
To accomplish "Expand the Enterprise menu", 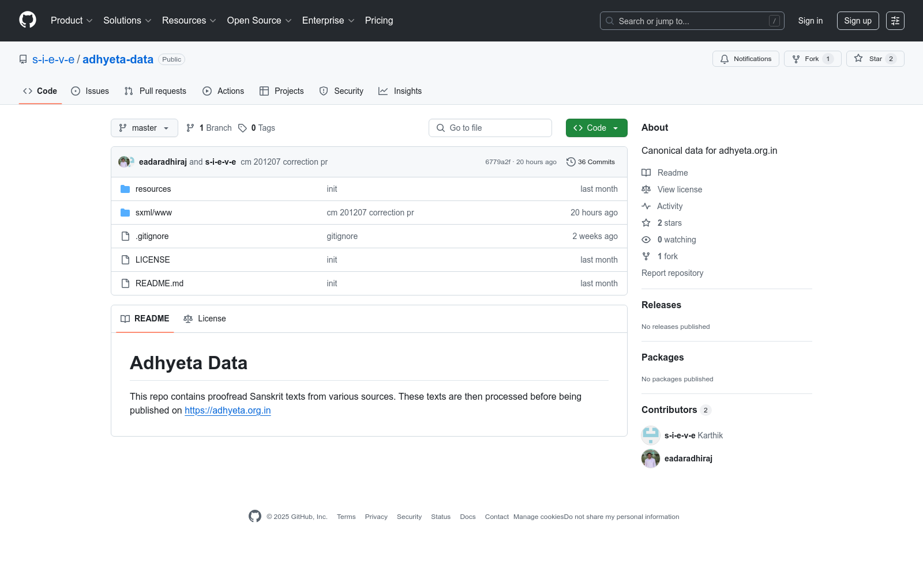I will coord(328,20).
